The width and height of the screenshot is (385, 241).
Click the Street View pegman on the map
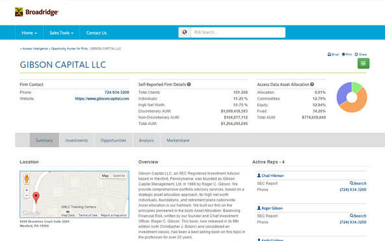[x=27, y=178]
